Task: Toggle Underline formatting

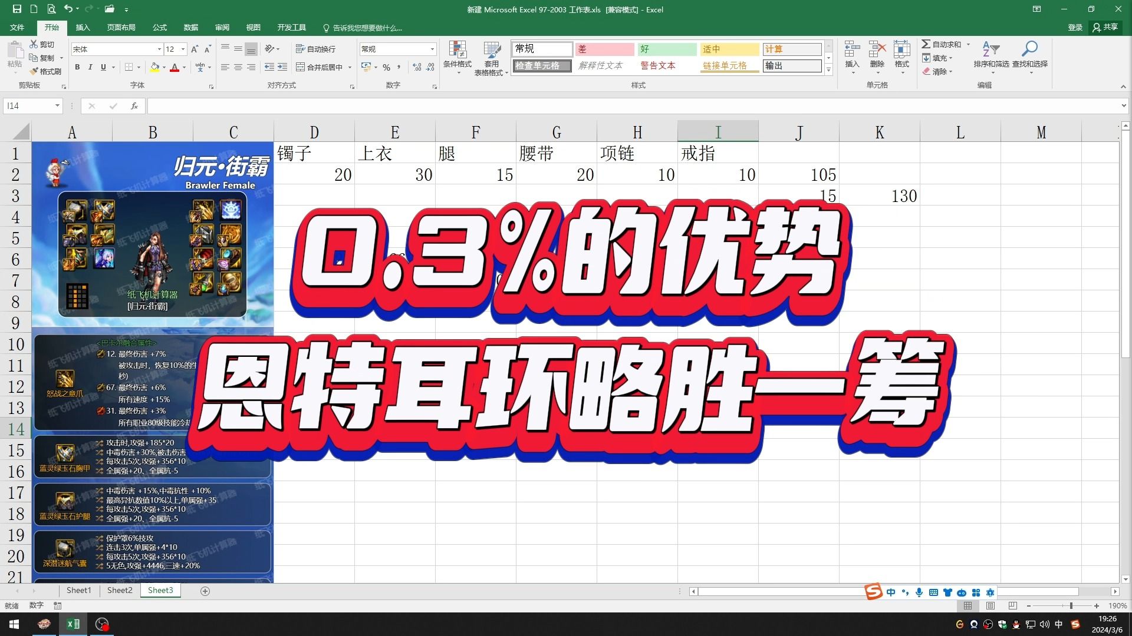Action: tap(103, 67)
